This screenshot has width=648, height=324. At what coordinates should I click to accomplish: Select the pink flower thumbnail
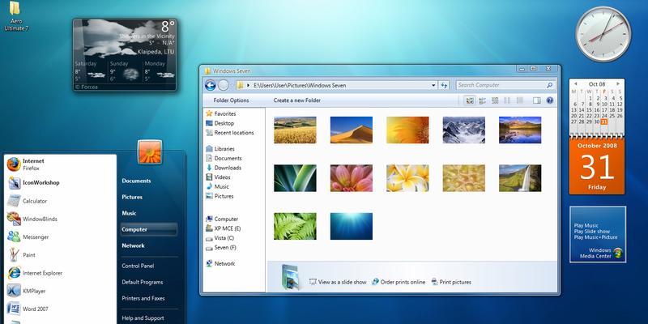pos(352,178)
